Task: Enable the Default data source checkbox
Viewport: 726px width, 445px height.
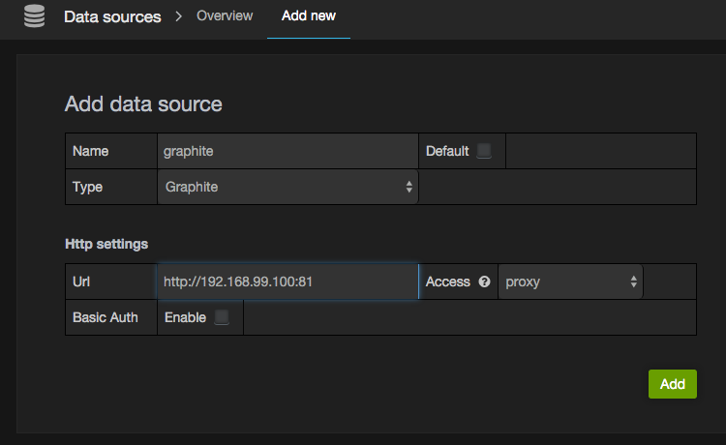Action: coord(484,151)
